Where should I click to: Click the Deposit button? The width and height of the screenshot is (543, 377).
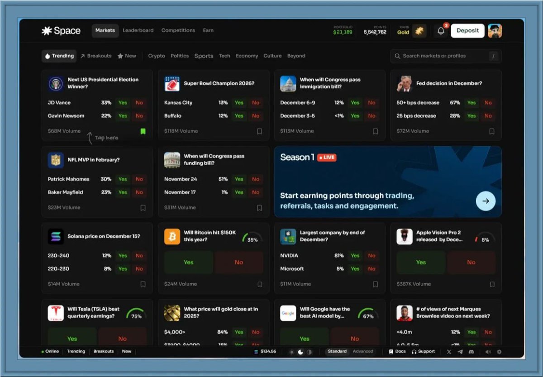click(467, 31)
